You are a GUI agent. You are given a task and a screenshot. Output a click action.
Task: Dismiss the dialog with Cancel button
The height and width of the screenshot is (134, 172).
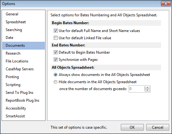158,127
